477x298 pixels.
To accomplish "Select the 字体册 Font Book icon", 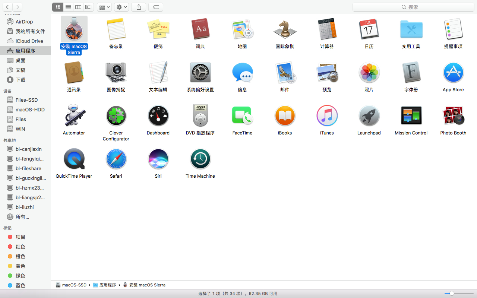I will tap(411, 73).
